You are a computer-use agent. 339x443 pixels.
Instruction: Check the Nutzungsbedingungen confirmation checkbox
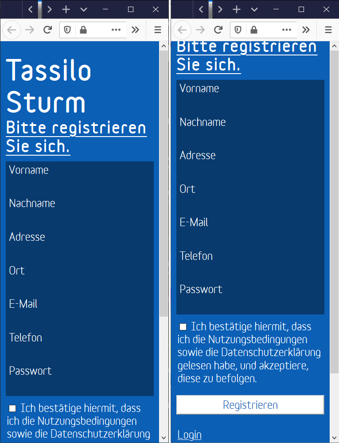(x=183, y=326)
